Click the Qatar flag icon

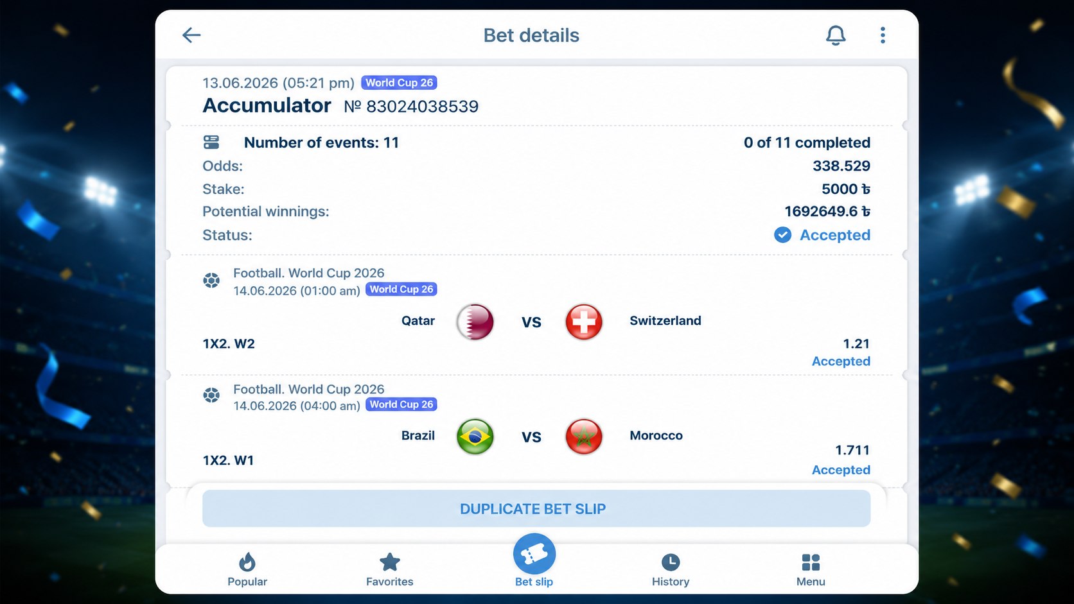tap(475, 322)
